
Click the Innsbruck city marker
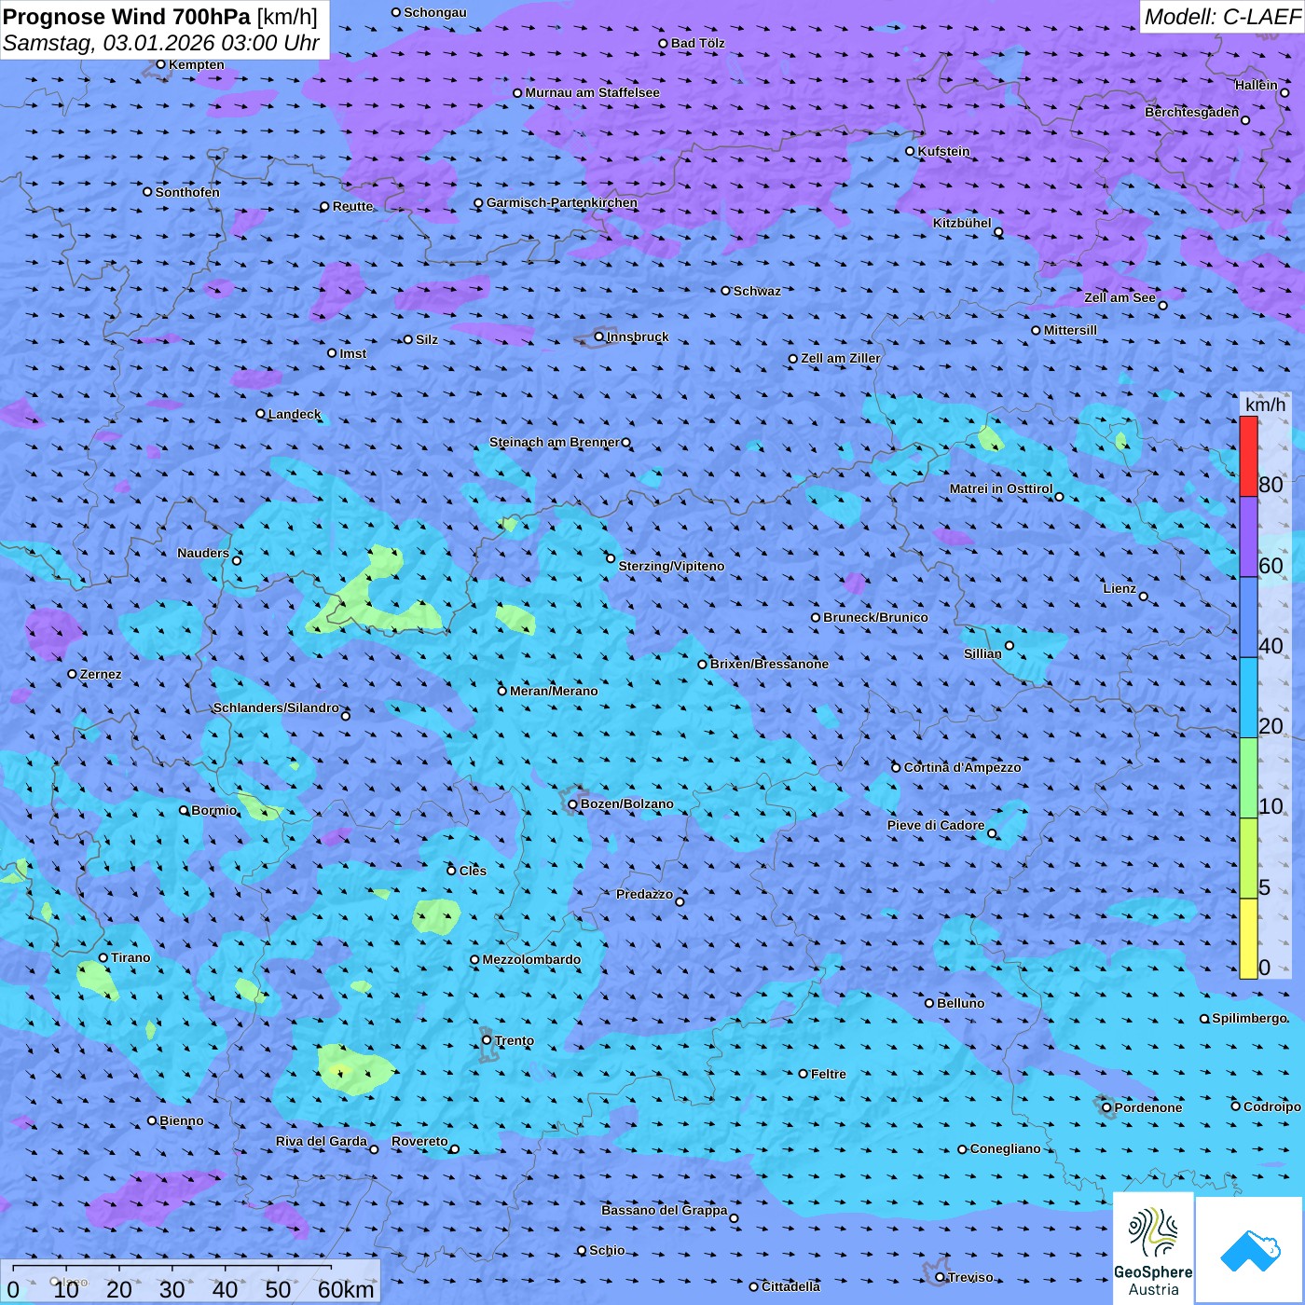(x=599, y=337)
